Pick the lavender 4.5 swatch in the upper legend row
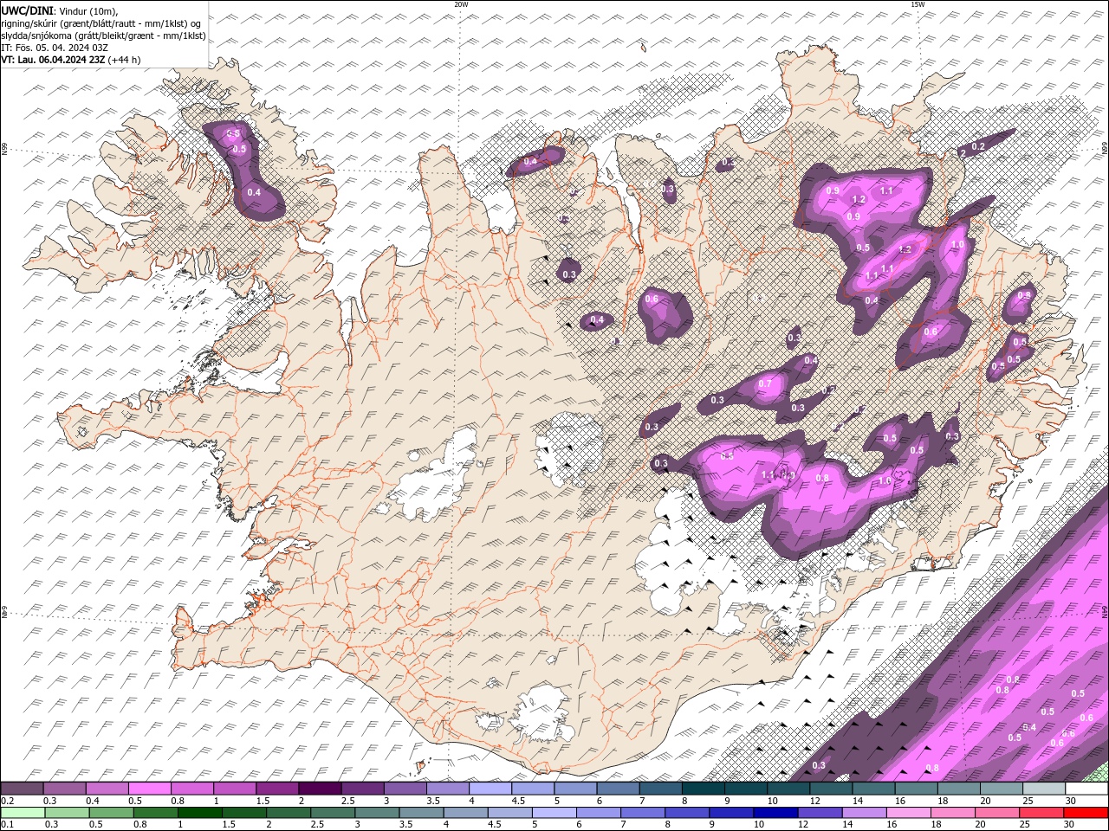 pos(532,789)
